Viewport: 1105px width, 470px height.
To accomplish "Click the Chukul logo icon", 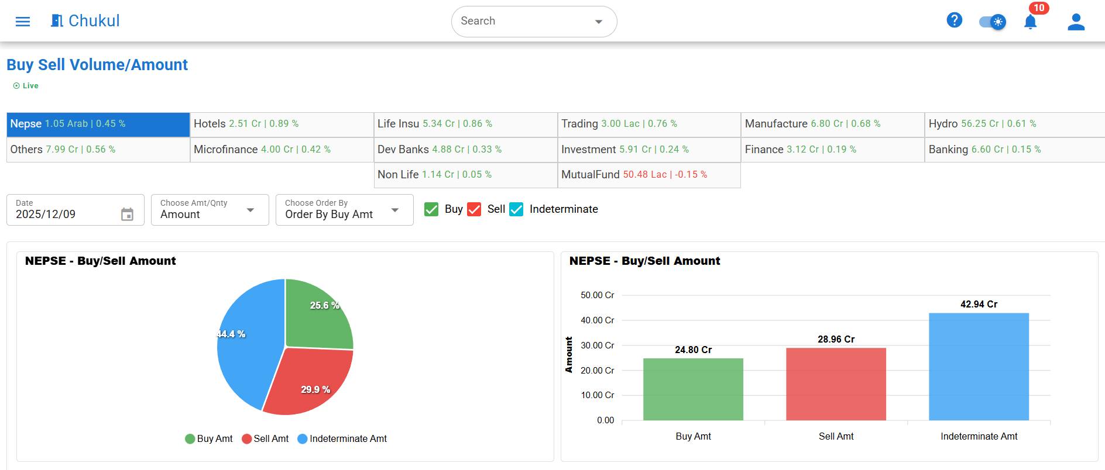I will coord(57,21).
